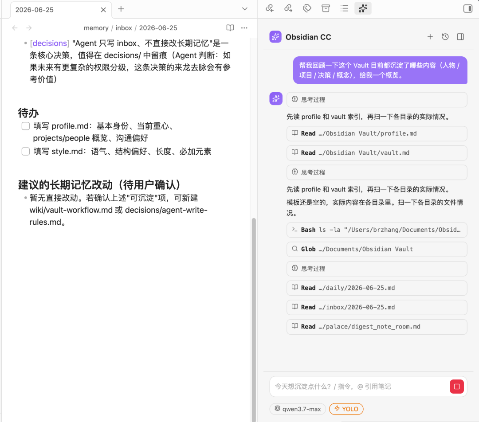Open outgoing links panel icon
The height and width of the screenshot is (422, 479).
coord(288,8)
